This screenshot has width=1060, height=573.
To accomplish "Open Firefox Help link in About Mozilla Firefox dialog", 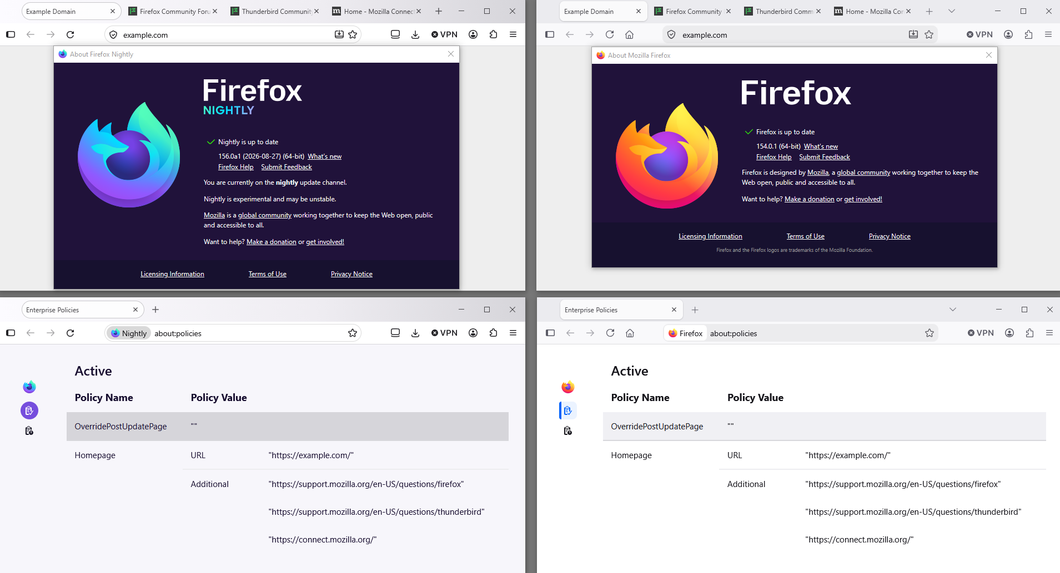I will click(x=774, y=157).
